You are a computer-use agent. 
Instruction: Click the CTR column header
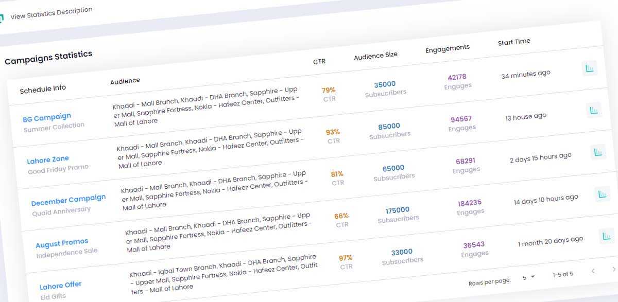click(x=319, y=61)
